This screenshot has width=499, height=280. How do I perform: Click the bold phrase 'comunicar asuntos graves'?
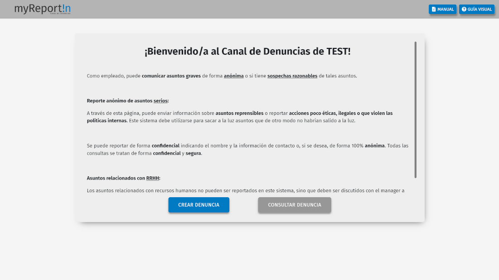pos(171,76)
